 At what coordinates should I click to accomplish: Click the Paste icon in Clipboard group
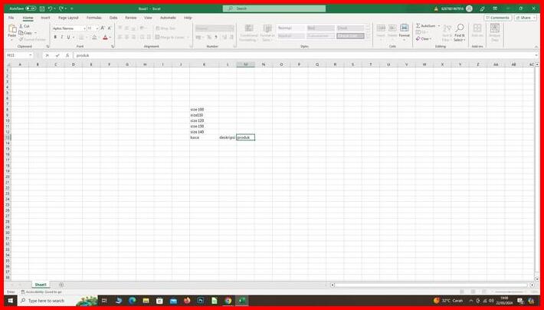pyautogui.click(x=12, y=31)
